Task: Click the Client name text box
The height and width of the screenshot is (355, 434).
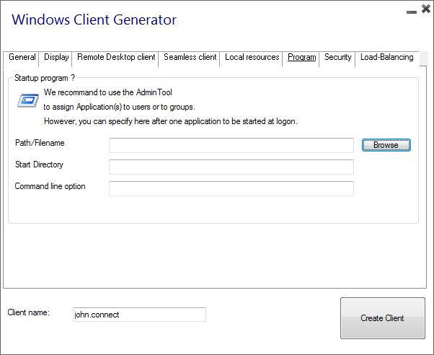Action: (140, 315)
